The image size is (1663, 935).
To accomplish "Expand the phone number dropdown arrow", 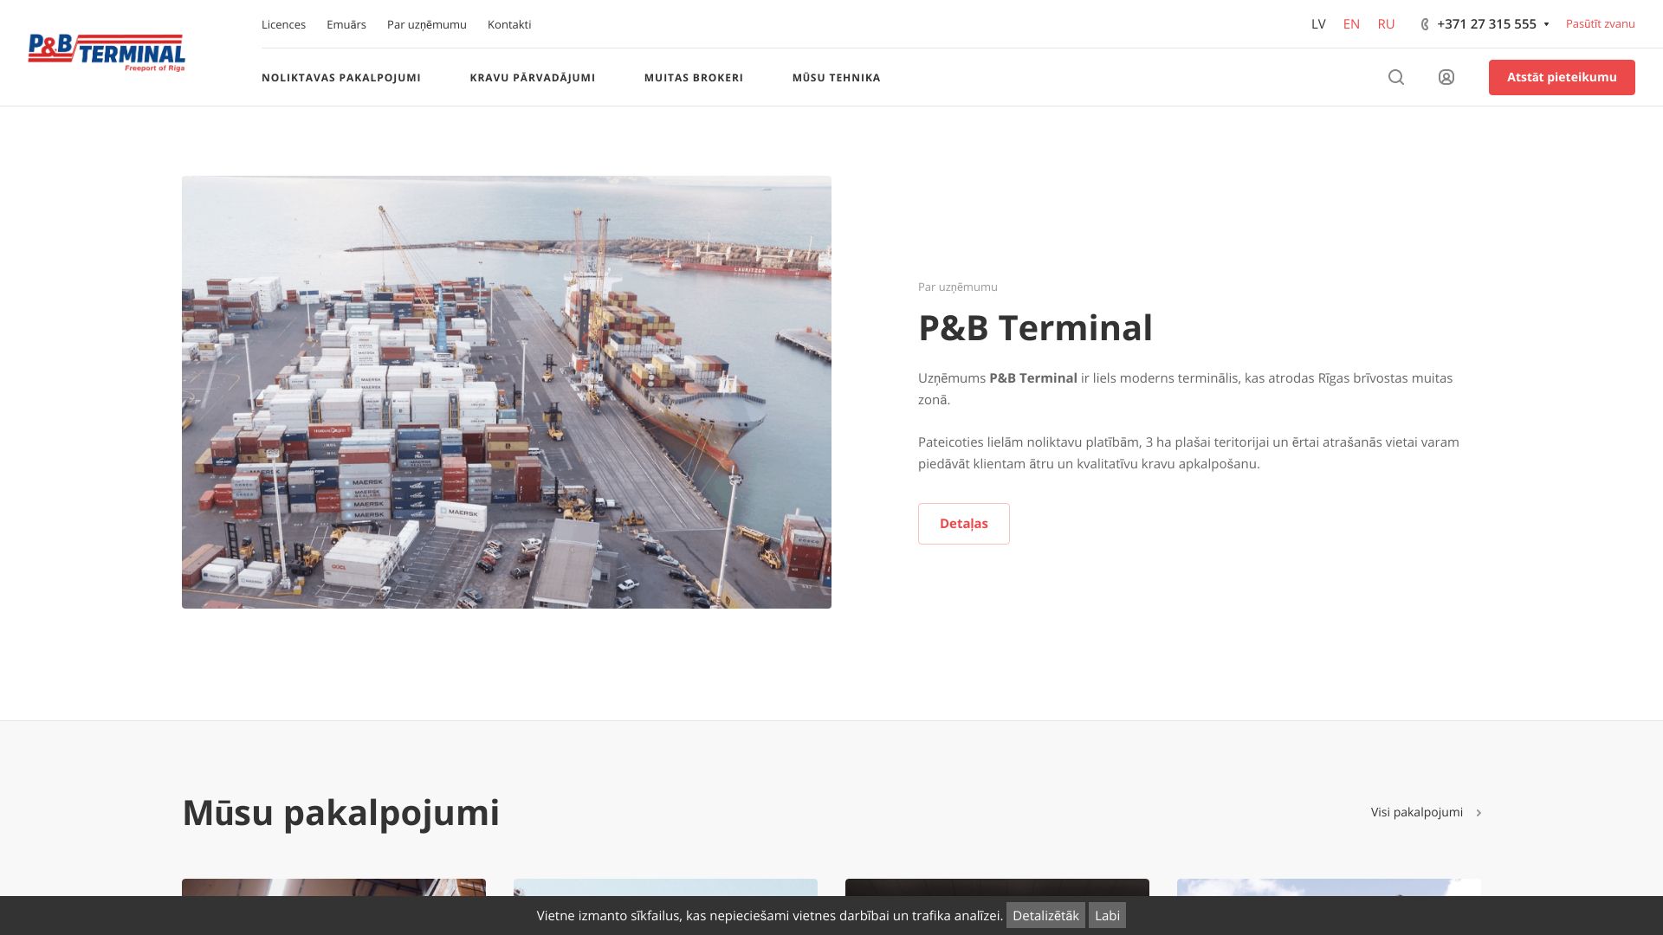I will coord(1546,24).
